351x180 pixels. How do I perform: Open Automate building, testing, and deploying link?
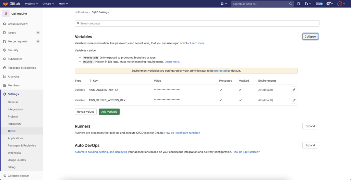(101, 152)
